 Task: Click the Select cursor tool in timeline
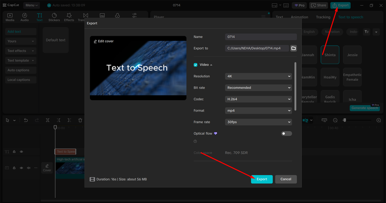(x=8, y=120)
